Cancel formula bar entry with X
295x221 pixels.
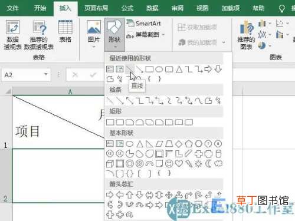pyautogui.click(x=75, y=75)
